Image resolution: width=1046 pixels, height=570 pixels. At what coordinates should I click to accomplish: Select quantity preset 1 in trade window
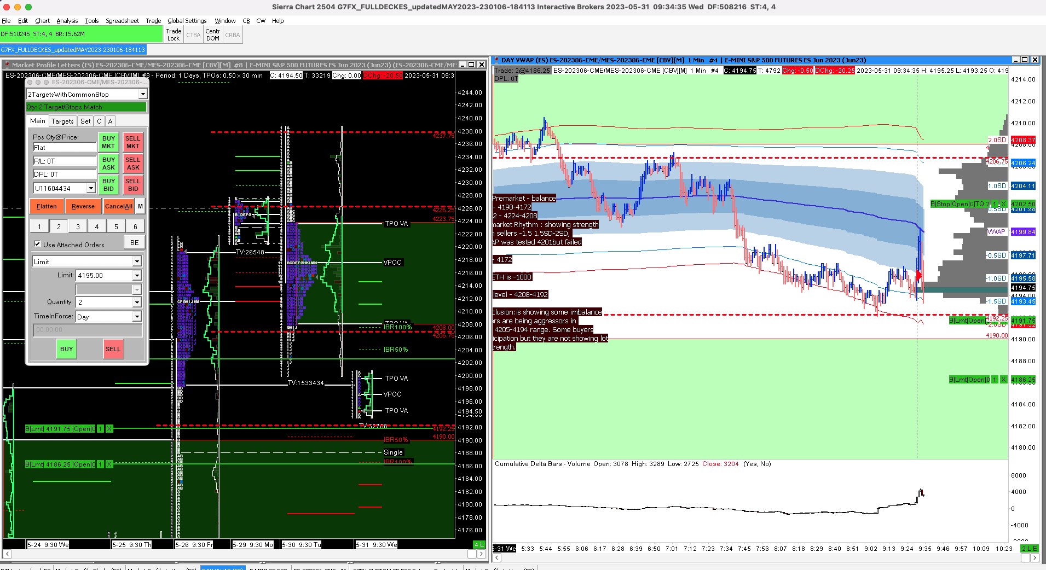point(39,226)
